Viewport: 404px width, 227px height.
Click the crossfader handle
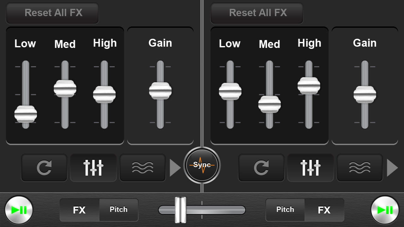click(181, 210)
